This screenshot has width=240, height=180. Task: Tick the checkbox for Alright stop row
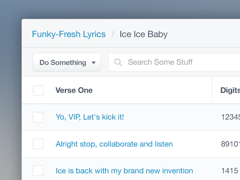point(38,144)
